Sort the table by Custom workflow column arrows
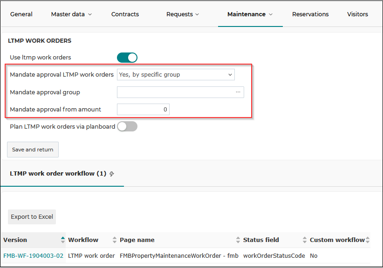Viewport: 383px width, 268px height. tap(368, 240)
